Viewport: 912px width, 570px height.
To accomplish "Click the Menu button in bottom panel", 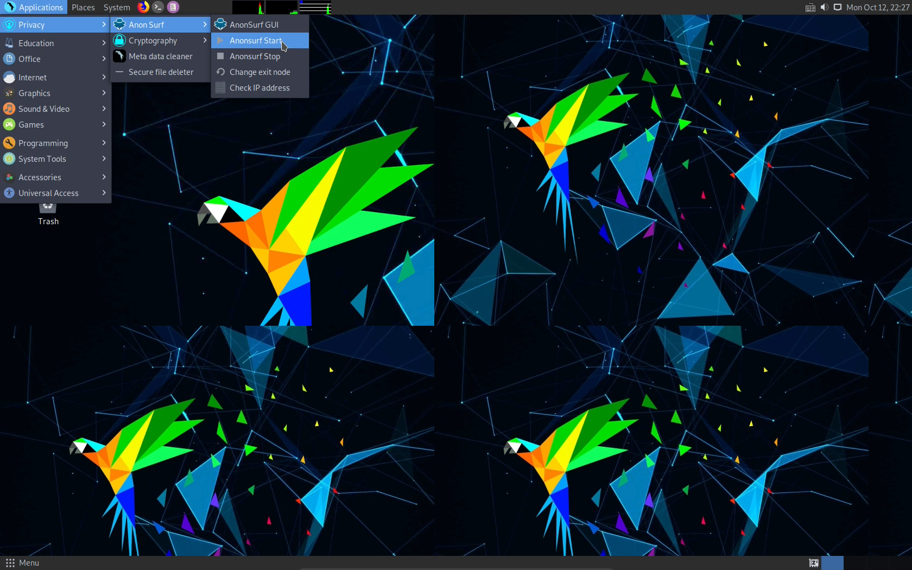I will click(22, 563).
